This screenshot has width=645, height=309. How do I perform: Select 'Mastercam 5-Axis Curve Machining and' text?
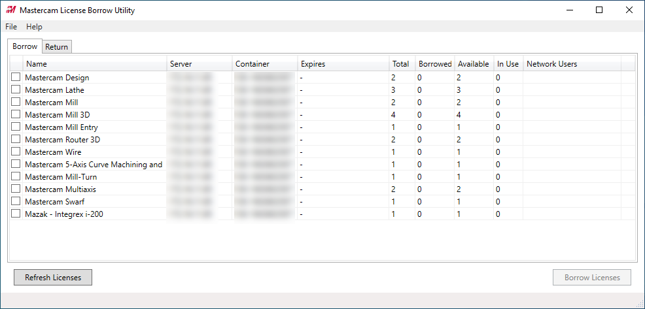point(94,165)
